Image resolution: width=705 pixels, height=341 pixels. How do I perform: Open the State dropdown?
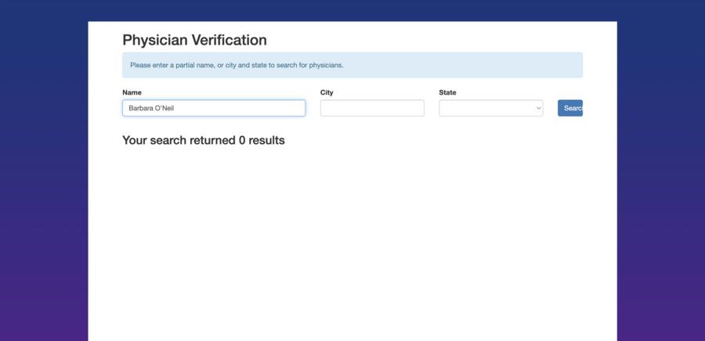tap(490, 108)
